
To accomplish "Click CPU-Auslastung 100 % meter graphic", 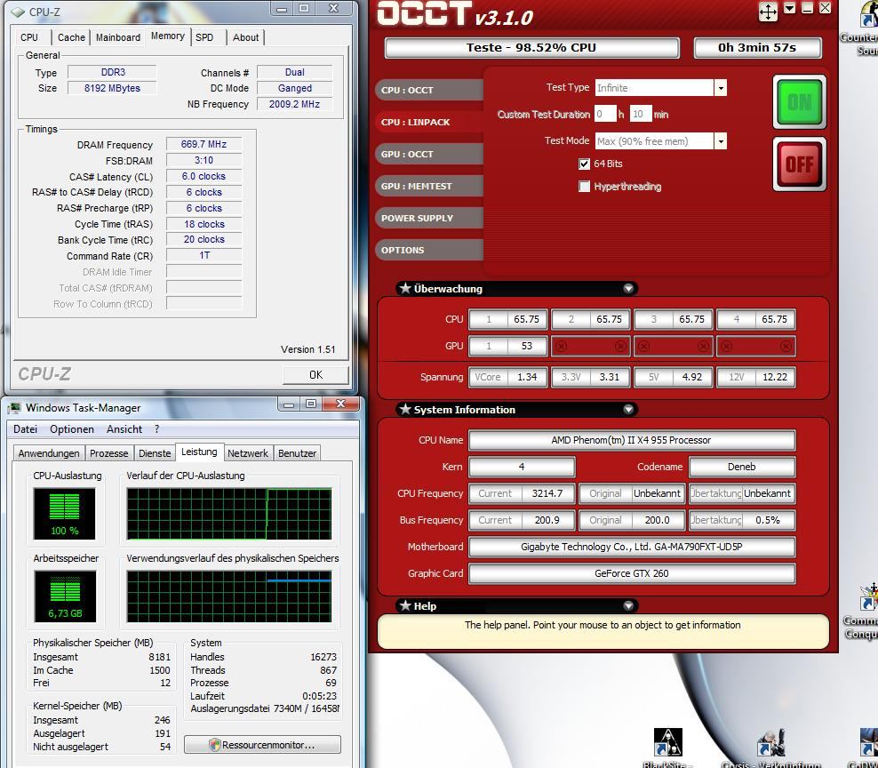I will click(64, 513).
